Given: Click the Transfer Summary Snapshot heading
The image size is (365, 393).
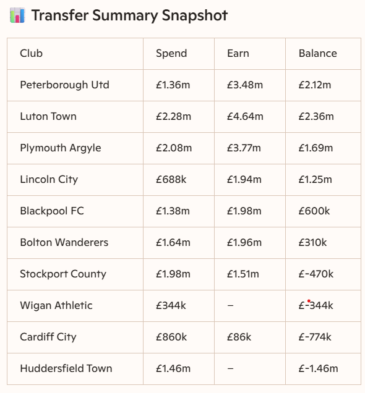Looking at the screenshot, I should (x=129, y=15).
